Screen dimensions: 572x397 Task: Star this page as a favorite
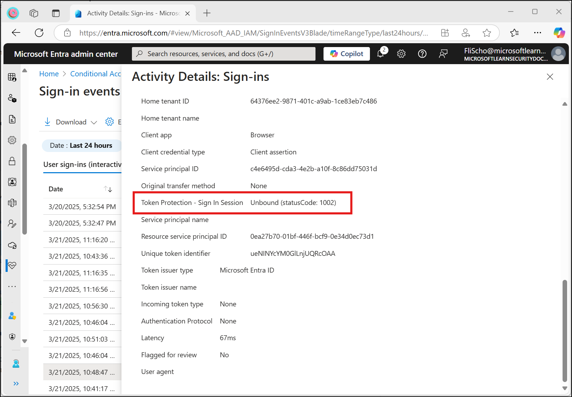click(487, 33)
